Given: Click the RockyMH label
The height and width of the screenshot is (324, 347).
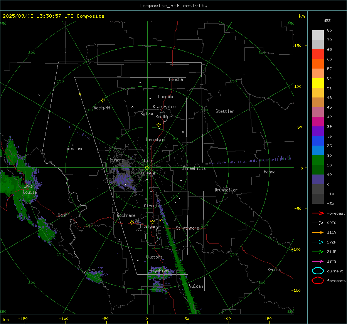Looking at the screenshot, I should pos(102,108).
